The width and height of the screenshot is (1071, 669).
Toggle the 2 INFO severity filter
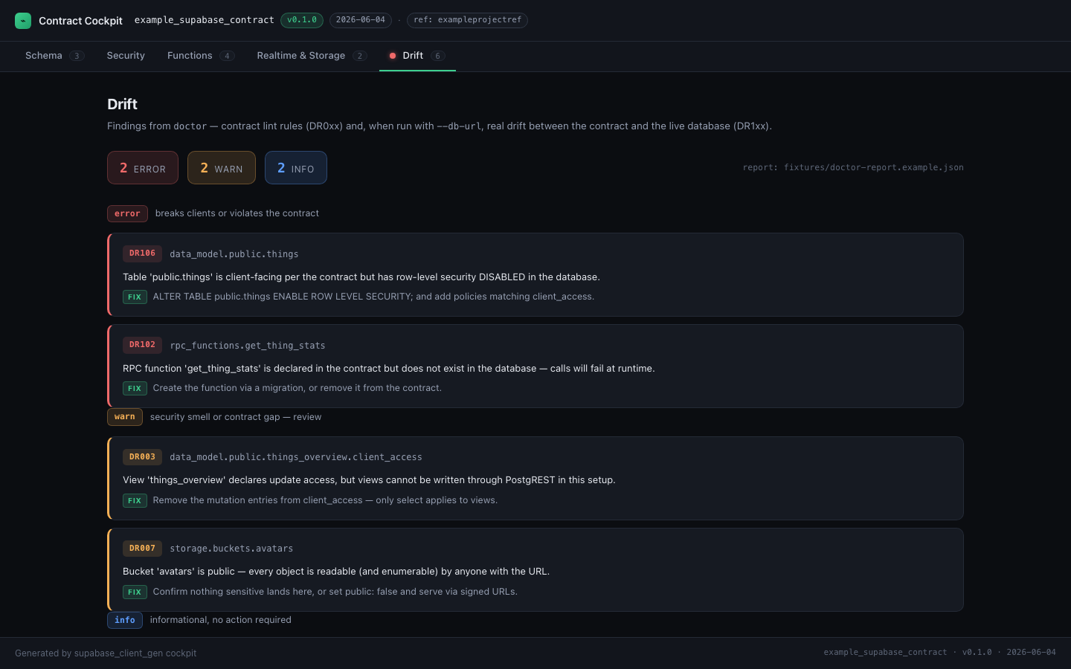point(296,168)
